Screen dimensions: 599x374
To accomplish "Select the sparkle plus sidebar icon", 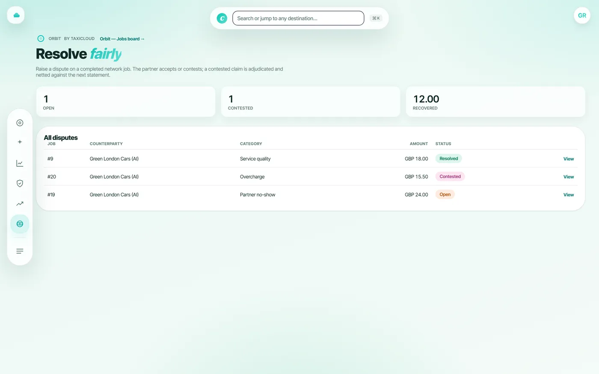I will 20,142.
